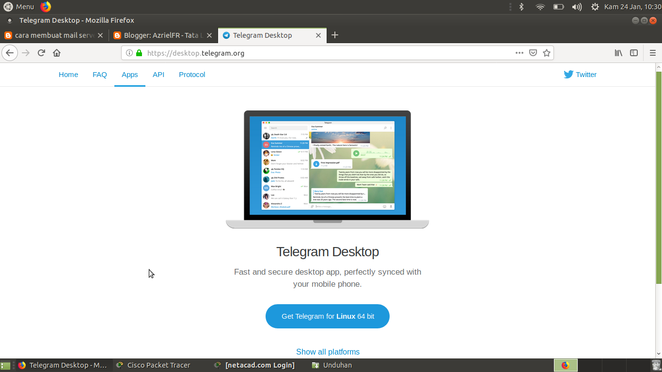Open the Apps navigation item
662x372 pixels.
[130, 75]
